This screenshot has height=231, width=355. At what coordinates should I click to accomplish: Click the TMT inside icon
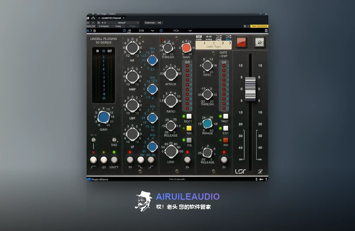pos(199,38)
